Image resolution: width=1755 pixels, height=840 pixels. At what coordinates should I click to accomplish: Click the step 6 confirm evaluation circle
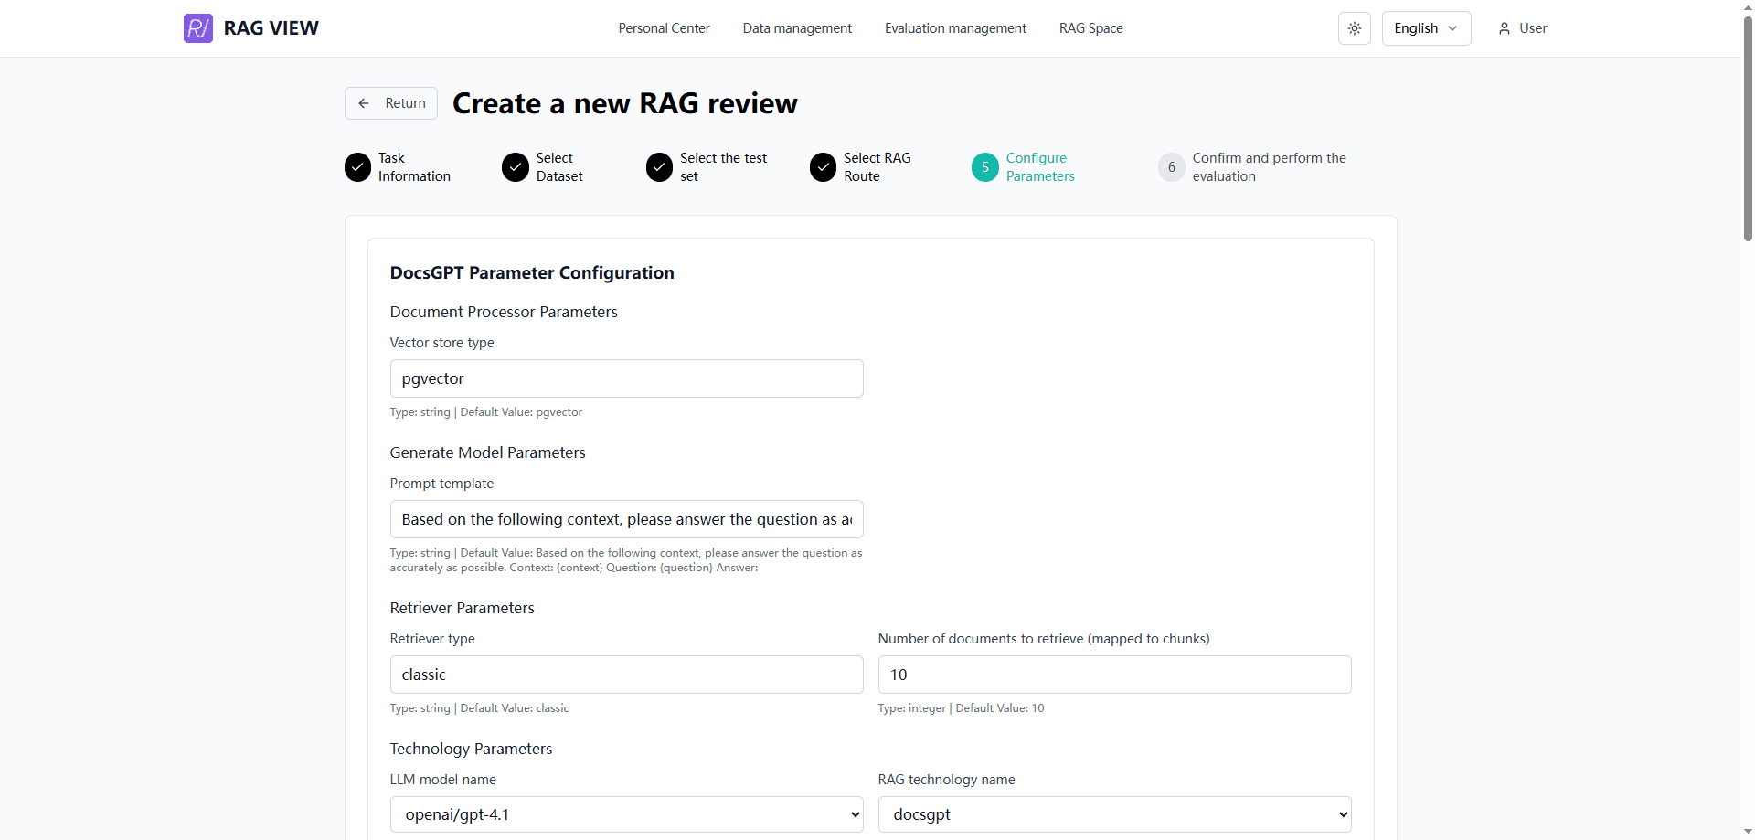click(1171, 167)
